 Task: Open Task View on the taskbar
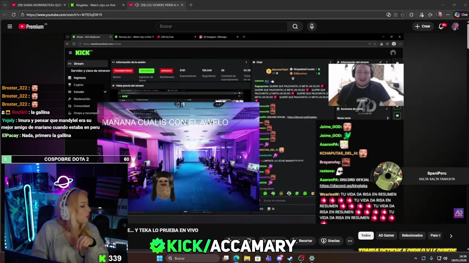coord(226,258)
